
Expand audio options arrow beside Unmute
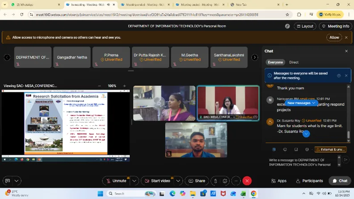[134, 181]
